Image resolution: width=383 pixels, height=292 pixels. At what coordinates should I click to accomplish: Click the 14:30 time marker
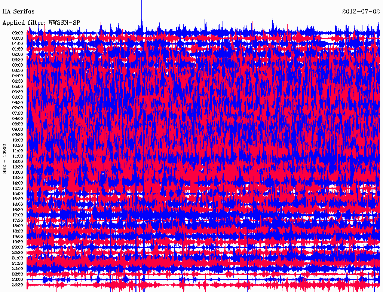18,188
